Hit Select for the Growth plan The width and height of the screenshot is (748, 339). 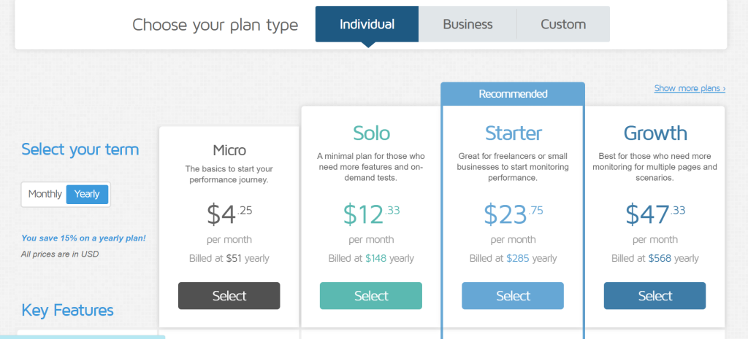(x=654, y=296)
